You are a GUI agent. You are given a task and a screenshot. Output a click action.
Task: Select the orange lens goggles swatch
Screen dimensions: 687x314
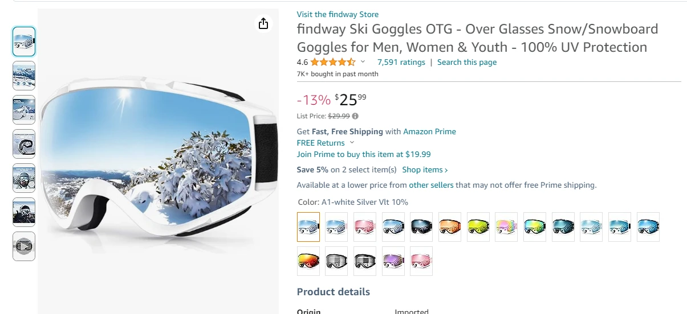450,227
